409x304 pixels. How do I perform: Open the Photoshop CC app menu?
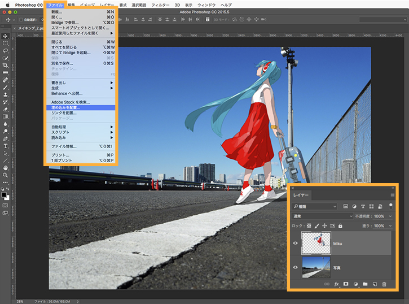pos(29,5)
